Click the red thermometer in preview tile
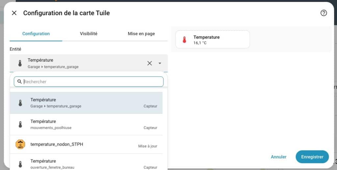This screenshot has width=337, height=170. 184,40
